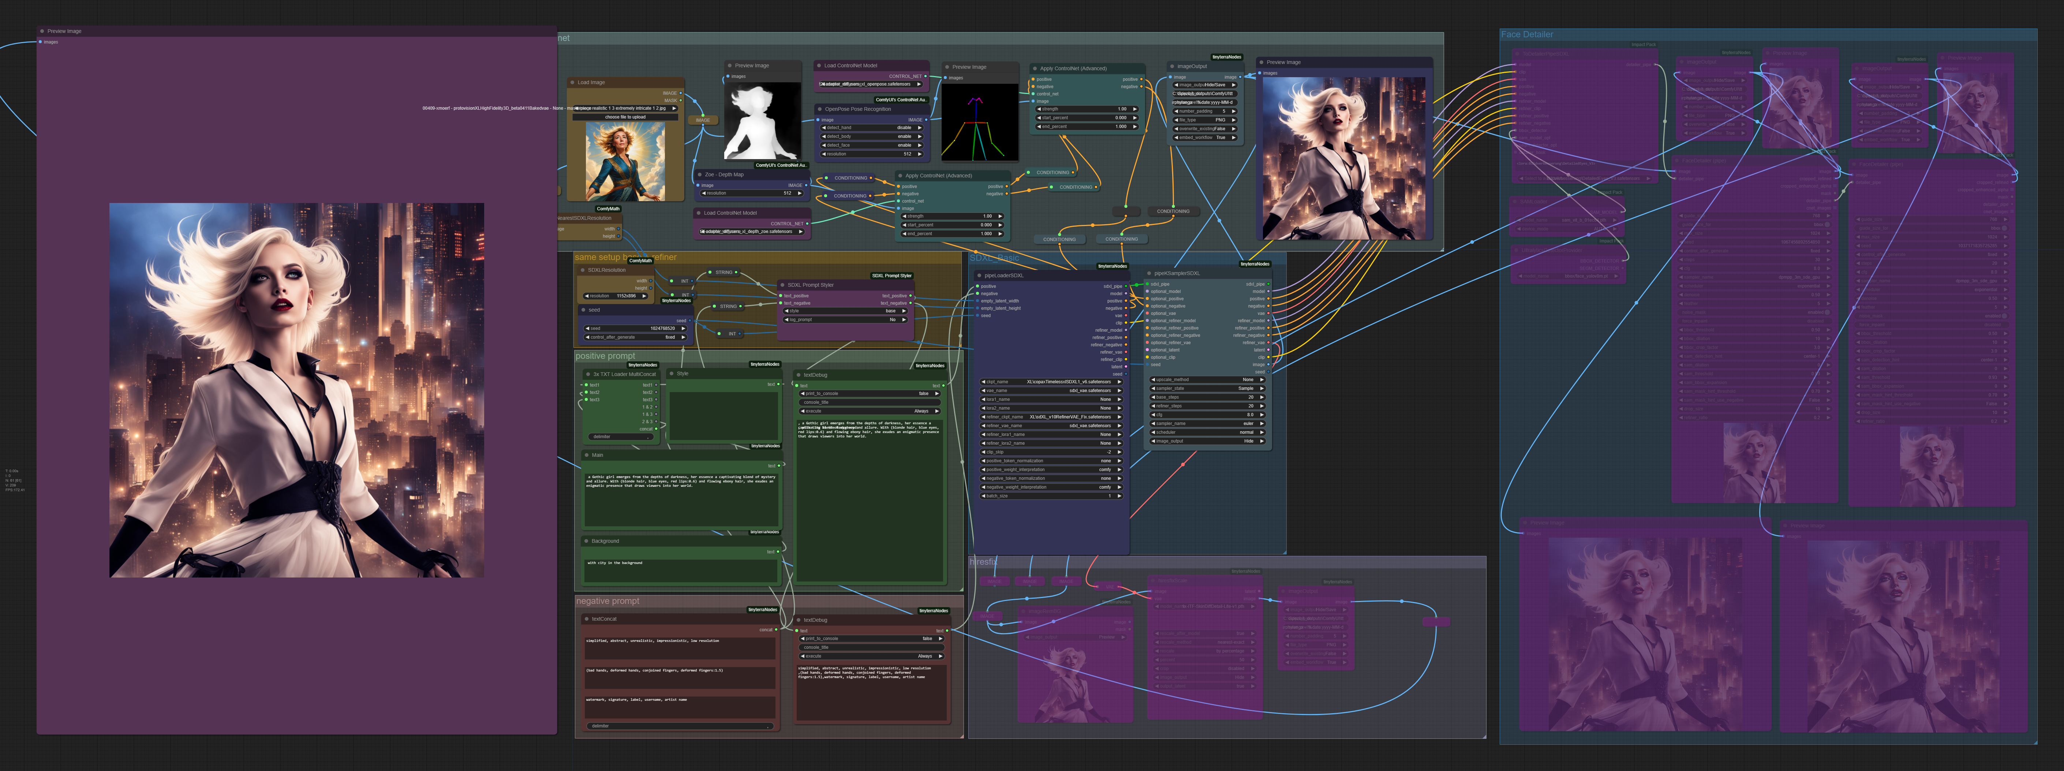2064x771 pixels.
Task: Select the 'negative prompt' group title
Action: pyautogui.click(x=607, y=601)
